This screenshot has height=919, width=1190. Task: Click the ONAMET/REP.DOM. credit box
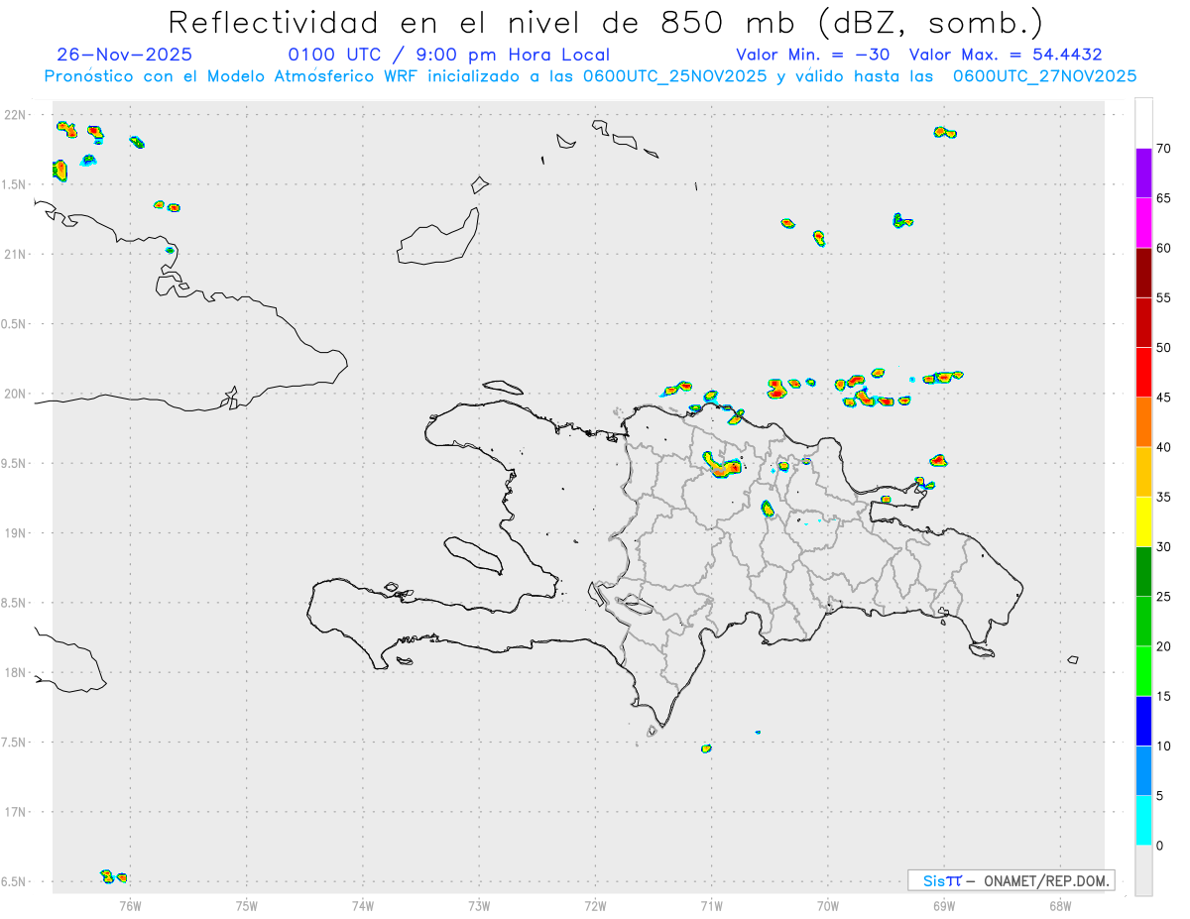point(1011,880)
